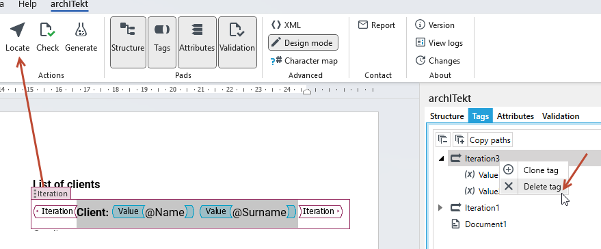Image resolution: width=601 pixels, height=249 pixels.
Task: Switch to the Structure panel tab
Action: (447, 116)
